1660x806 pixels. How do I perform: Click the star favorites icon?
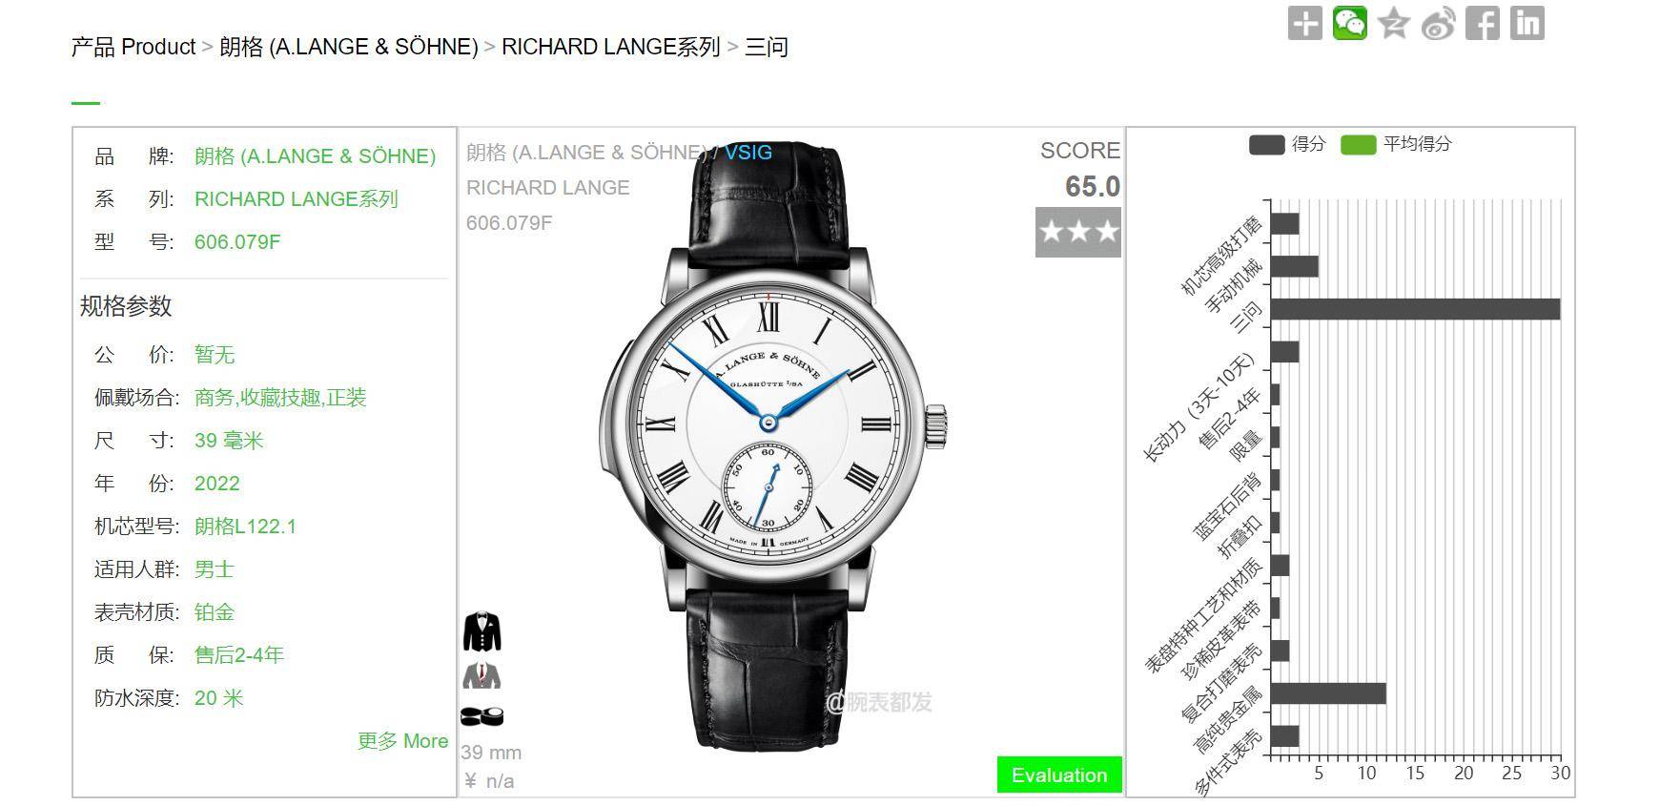pyautogui.click(x=1393, y=23)
